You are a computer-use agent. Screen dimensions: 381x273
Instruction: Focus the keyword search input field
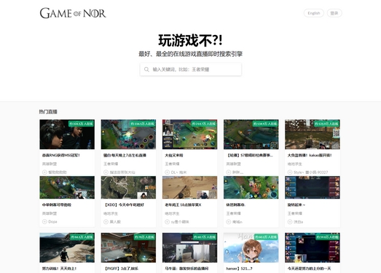191,69
